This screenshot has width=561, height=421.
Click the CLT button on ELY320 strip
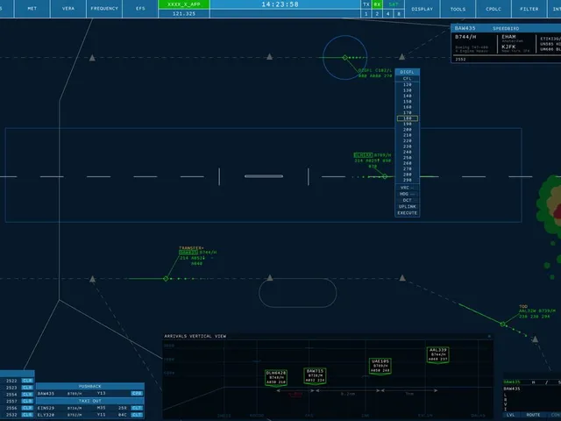(137, 415)
